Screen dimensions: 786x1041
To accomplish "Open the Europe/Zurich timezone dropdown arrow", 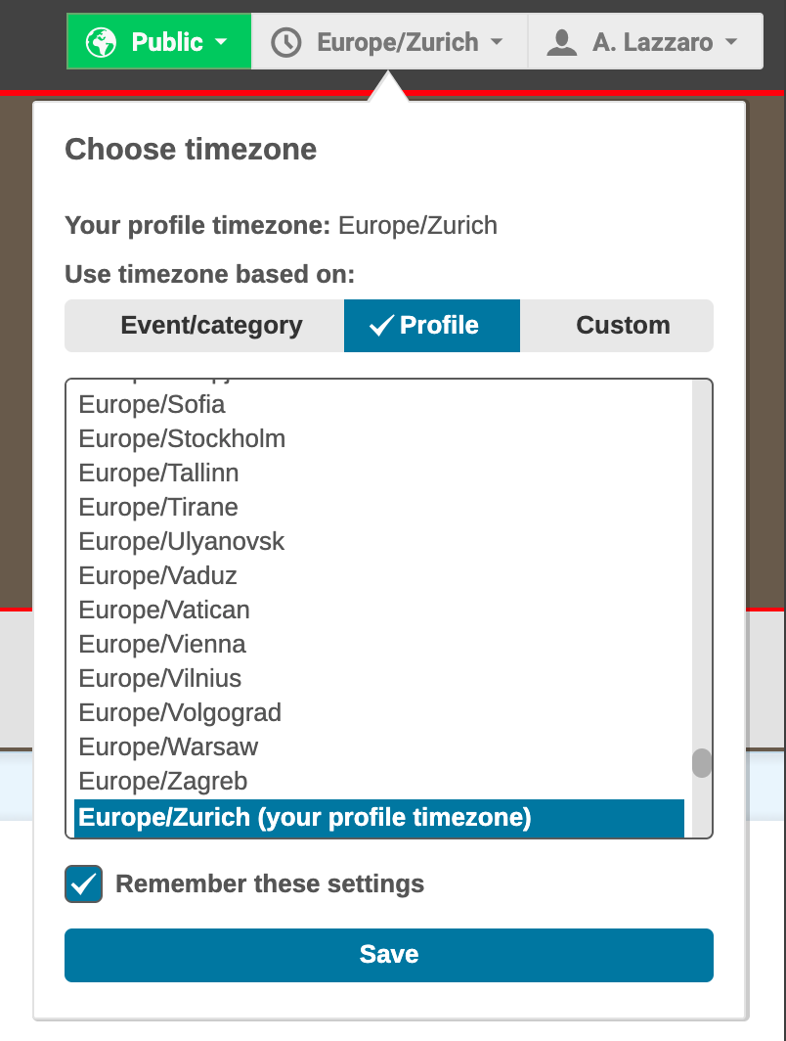I will tap(497, 43).
